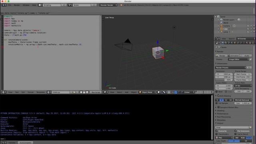Click the Autocomplete button in console

pyautogui.click(x=25, y=142)
